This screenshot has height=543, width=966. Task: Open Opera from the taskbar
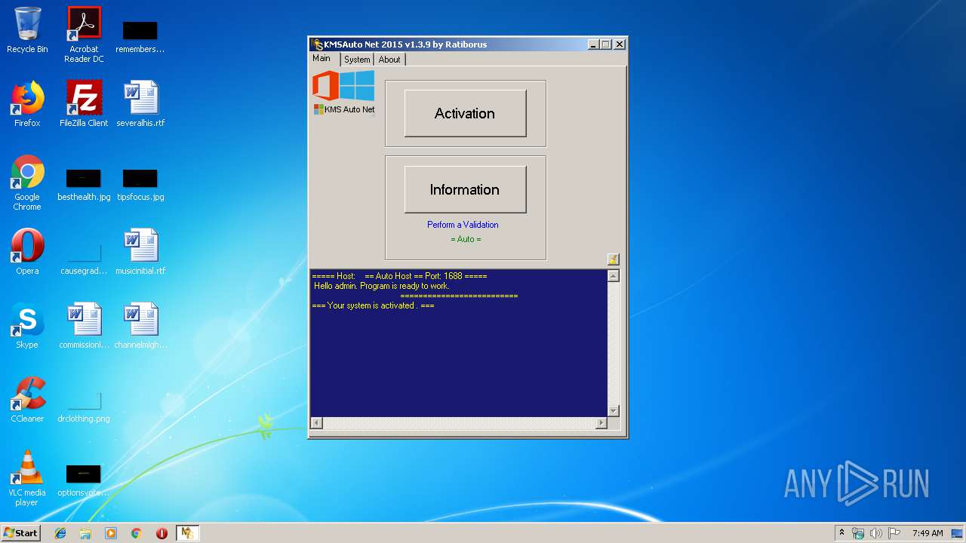click(162, 533)
